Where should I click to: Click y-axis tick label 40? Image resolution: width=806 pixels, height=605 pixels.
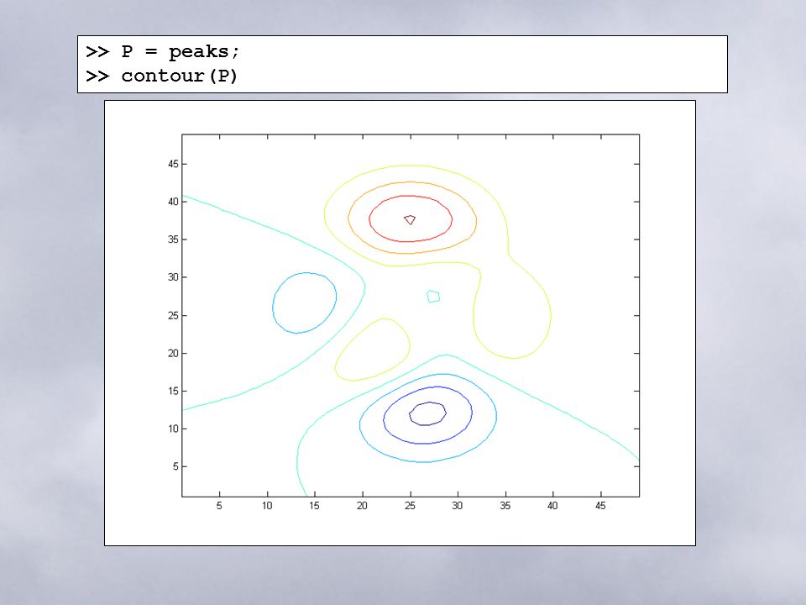(x=173, y=202)
